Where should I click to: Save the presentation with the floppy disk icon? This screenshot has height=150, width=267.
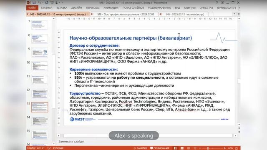[x=34, y=2]
